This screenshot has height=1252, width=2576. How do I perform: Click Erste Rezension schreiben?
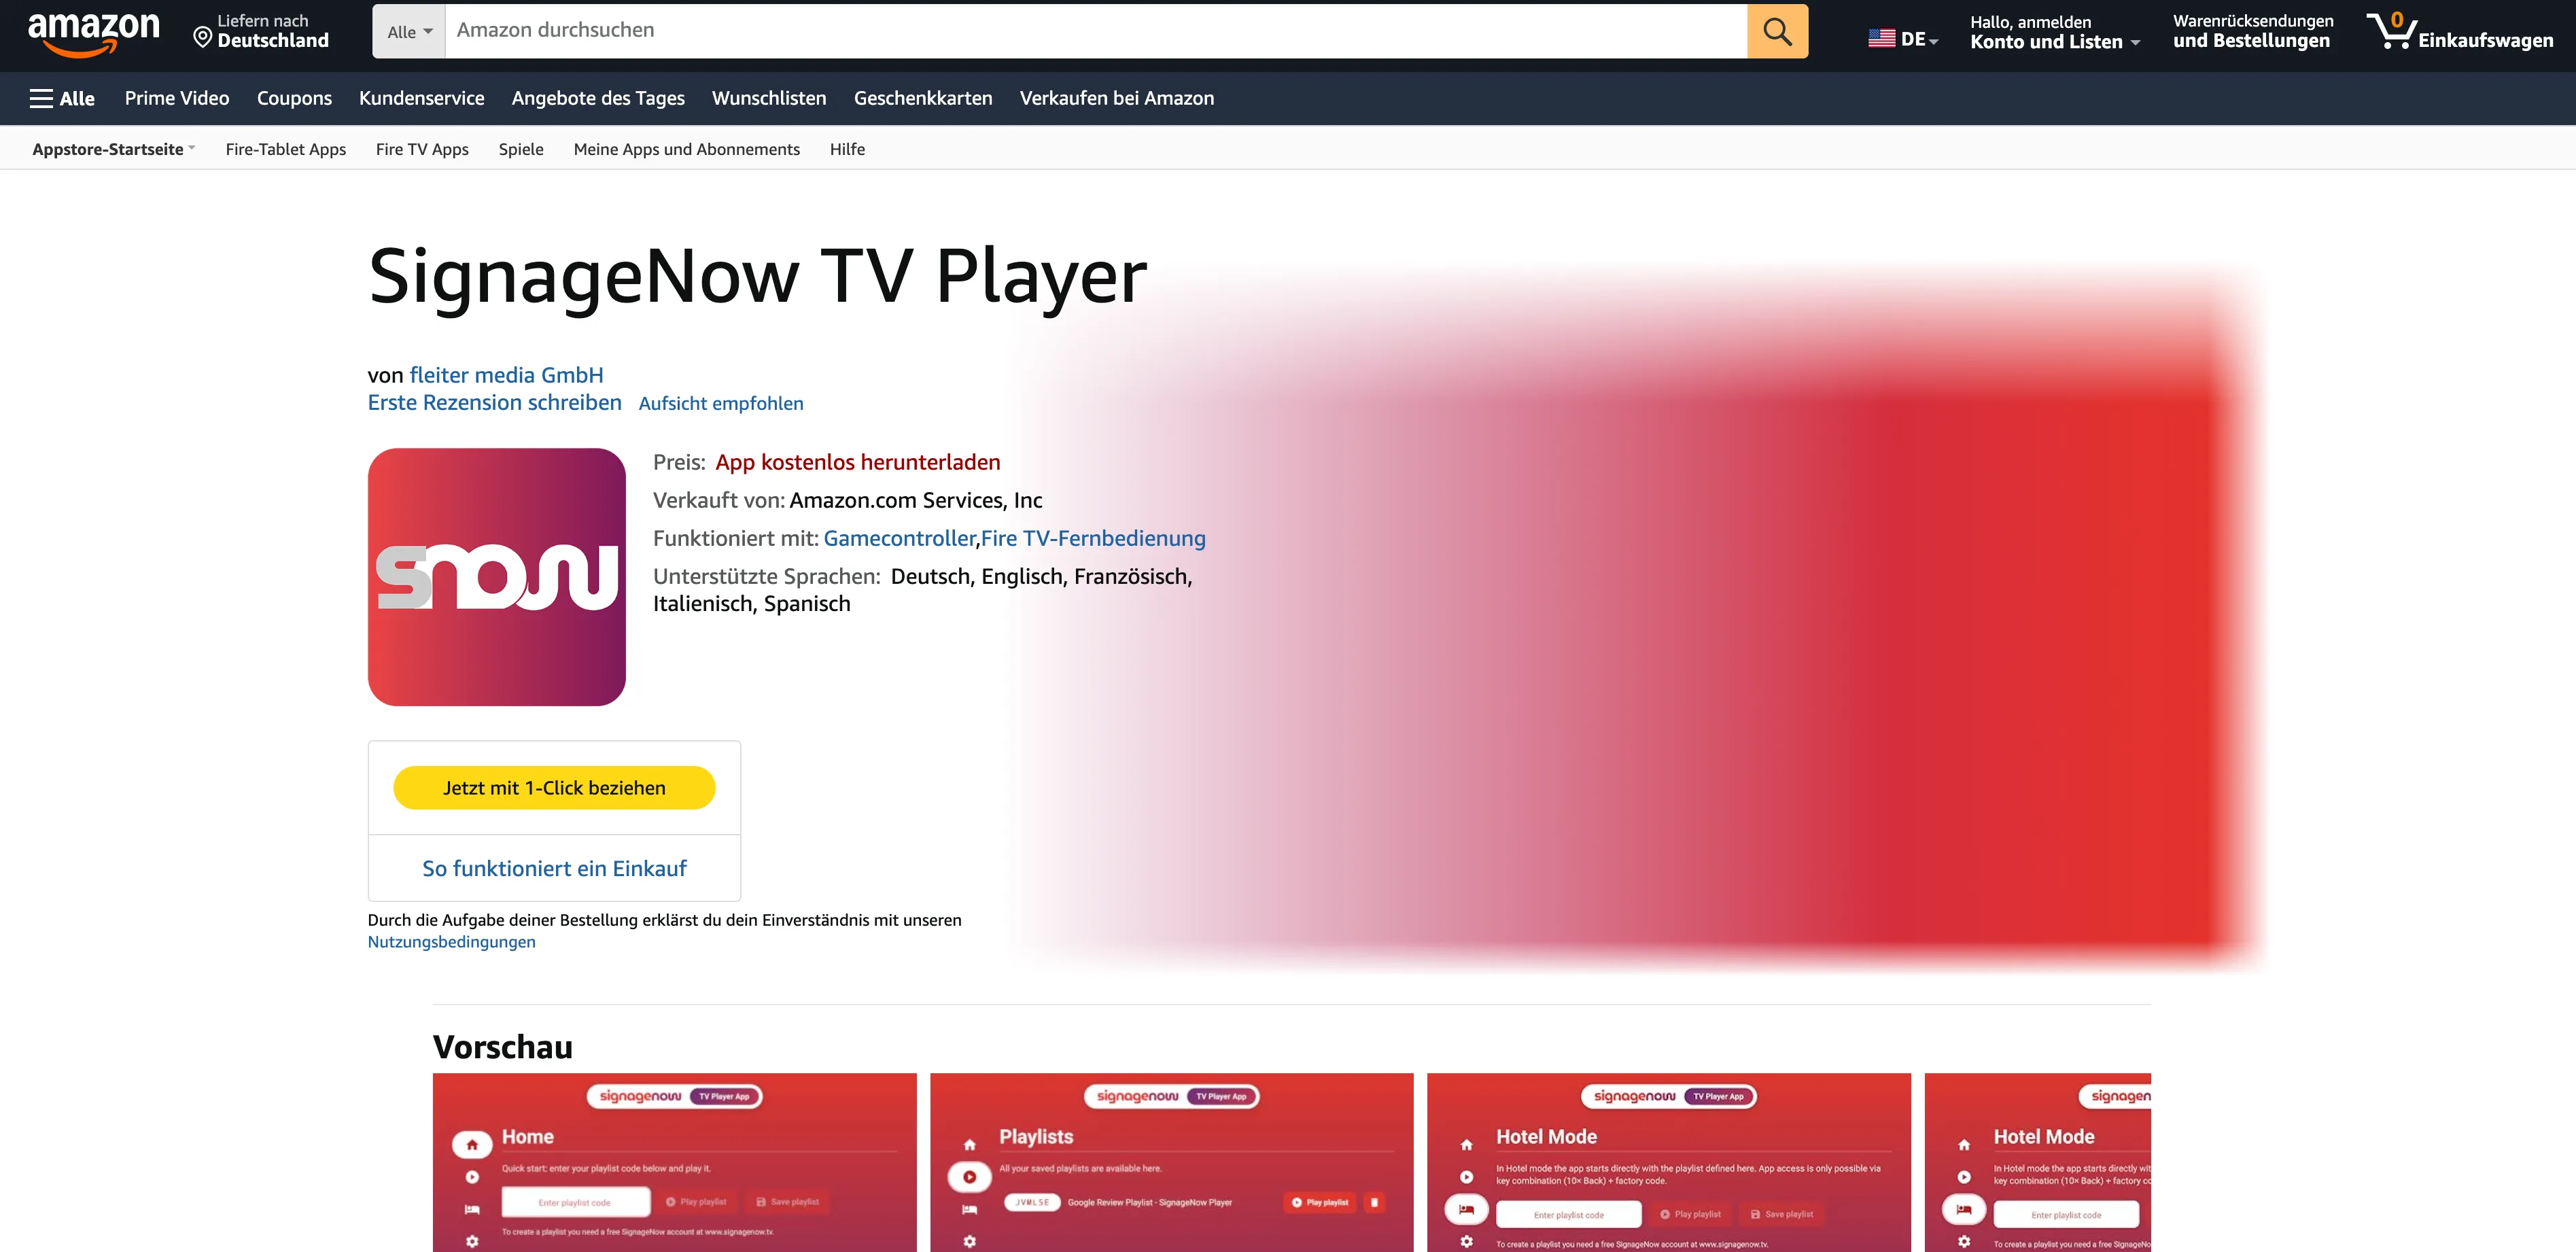tap(495, 402)
